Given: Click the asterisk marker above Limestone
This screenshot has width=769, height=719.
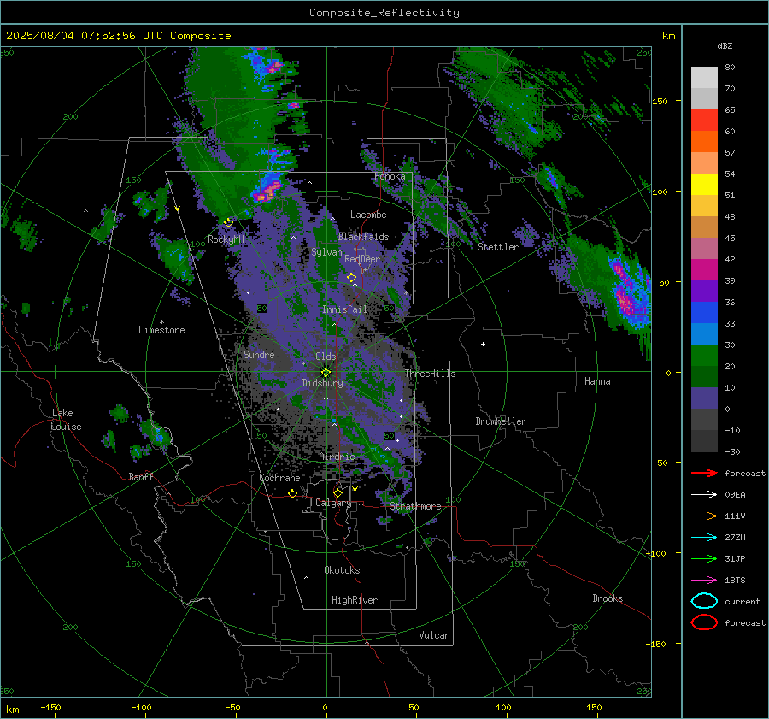Looking at the screenshot, I should click(x=161, y=322).
